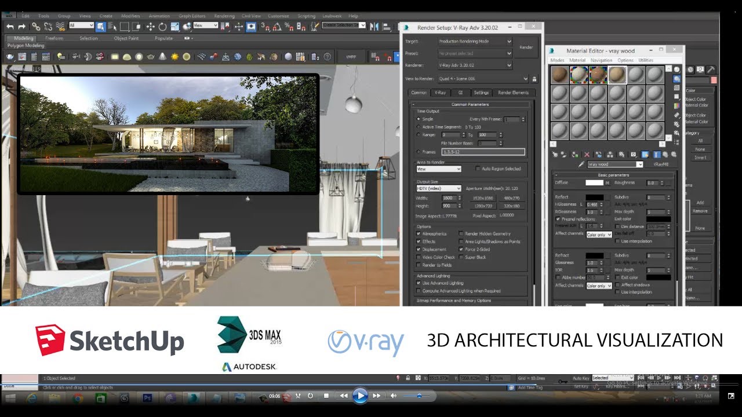This screenshot has width=742, height=417.
Task: Toggle the Displacement checkbox
Action: click(x=419, y=249)
